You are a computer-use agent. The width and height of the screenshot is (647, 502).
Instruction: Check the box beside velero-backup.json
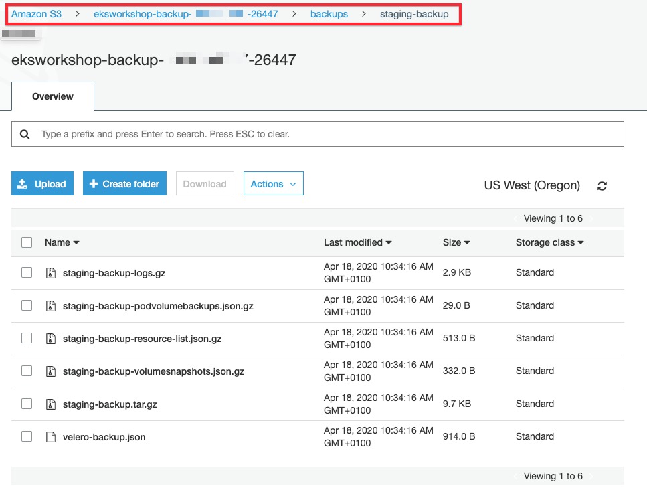point(27,436)
